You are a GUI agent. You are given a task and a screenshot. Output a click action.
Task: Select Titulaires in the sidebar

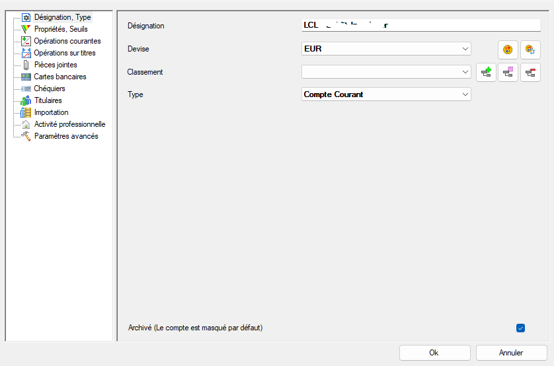tap(48, 100)
